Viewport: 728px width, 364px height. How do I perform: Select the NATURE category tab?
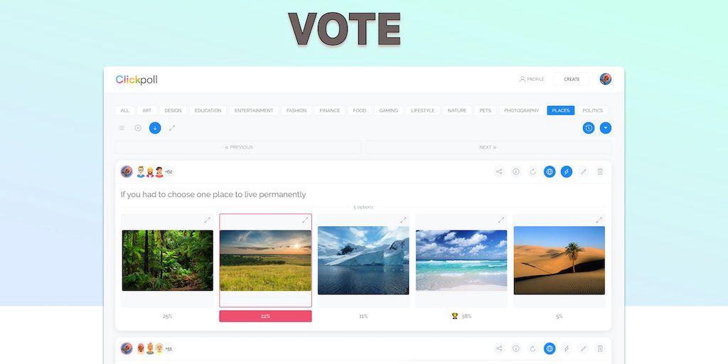[x=457, y=110]
